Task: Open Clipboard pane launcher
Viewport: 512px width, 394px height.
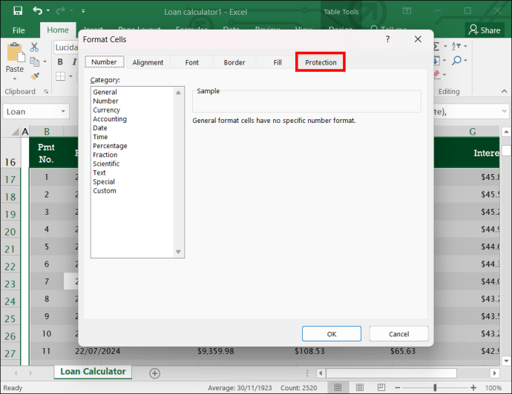Action: [46, 92]
